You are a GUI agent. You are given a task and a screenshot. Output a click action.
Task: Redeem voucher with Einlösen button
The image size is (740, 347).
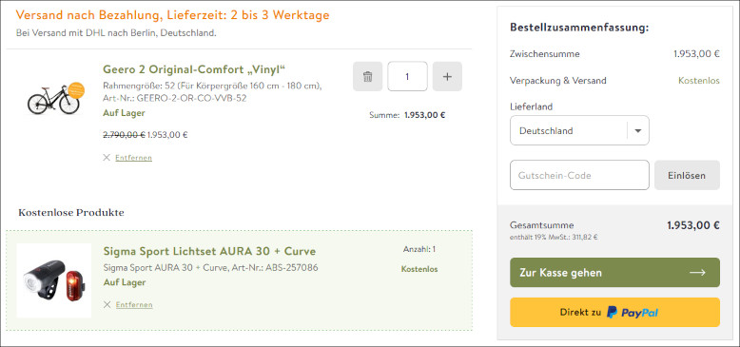click(x=687, y=175)
